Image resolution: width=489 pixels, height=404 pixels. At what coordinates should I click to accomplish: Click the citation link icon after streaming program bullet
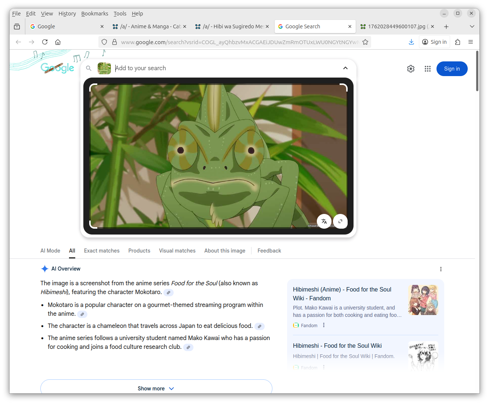pyautogui.click(x=82, y=314)
